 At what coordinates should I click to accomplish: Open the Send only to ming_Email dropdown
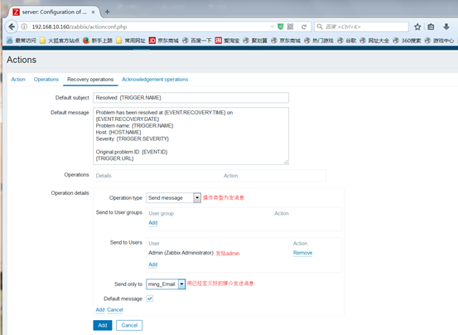(166, 284)
